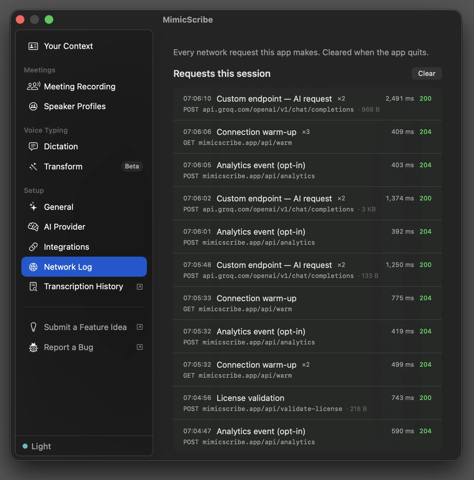The image size is (474, 480).
Task: Click the 2,491 ms duration value
Action: pyautogui.click(x=400, y=99)
